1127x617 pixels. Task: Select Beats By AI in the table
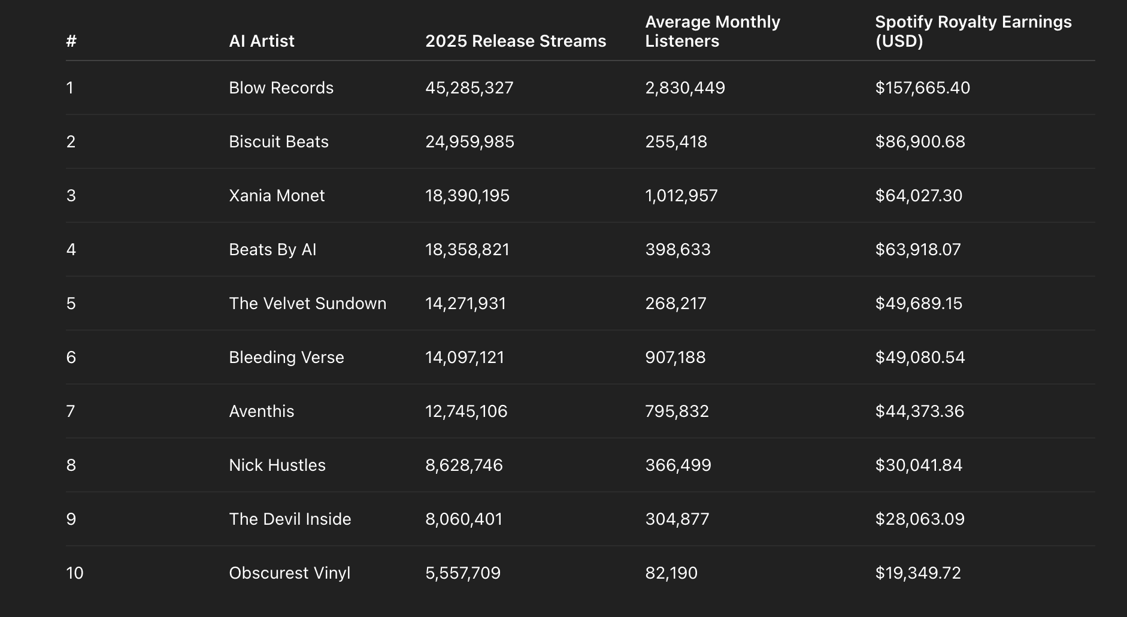point(272,249)
